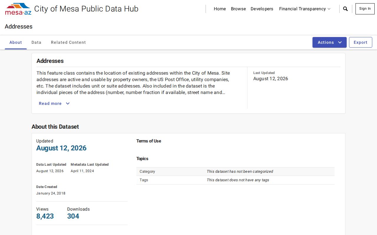This screenshot has width=377, height=235.
Task: Open the Actions dropdown button
Action: pyautogui.click(x=330, y=42)
